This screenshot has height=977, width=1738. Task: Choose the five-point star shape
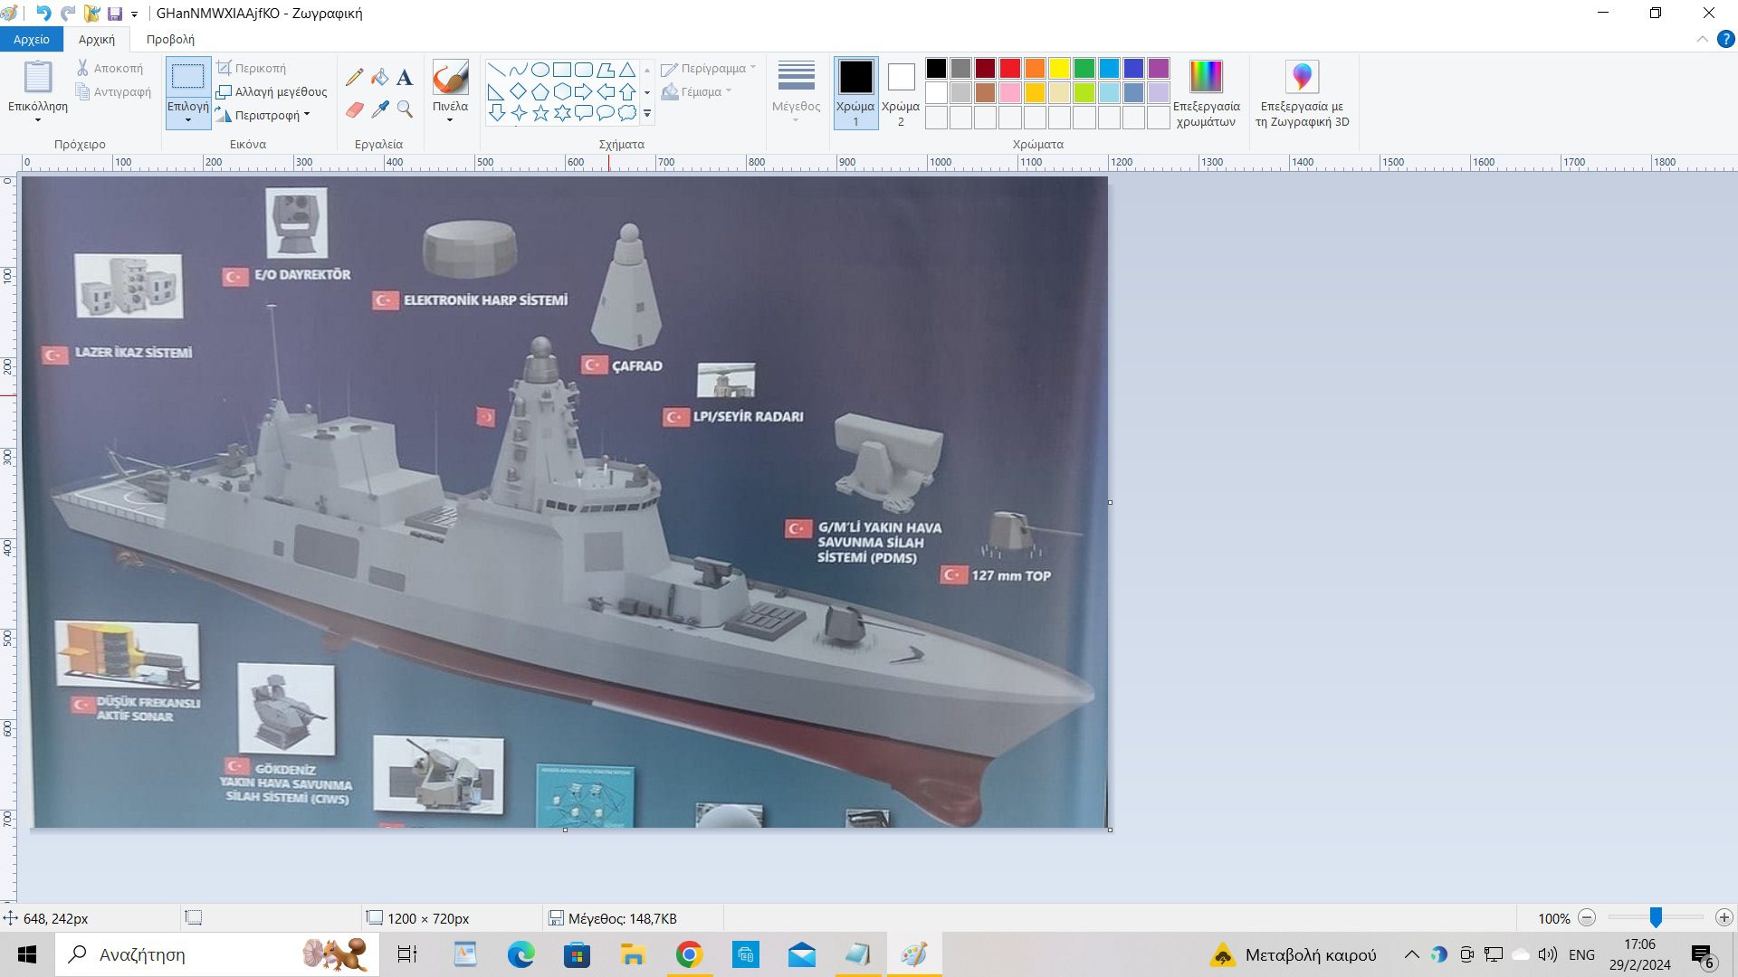click(540, 113)
